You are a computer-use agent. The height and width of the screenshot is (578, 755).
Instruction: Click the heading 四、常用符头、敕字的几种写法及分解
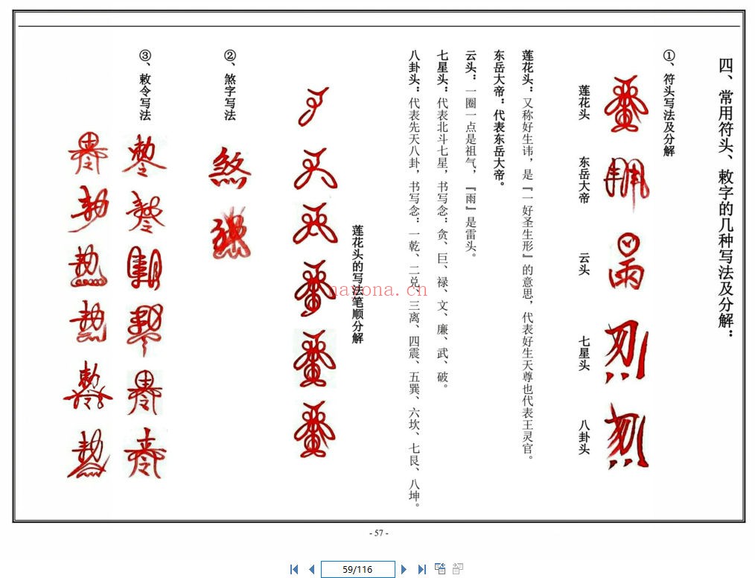click(x=726, y=197)
